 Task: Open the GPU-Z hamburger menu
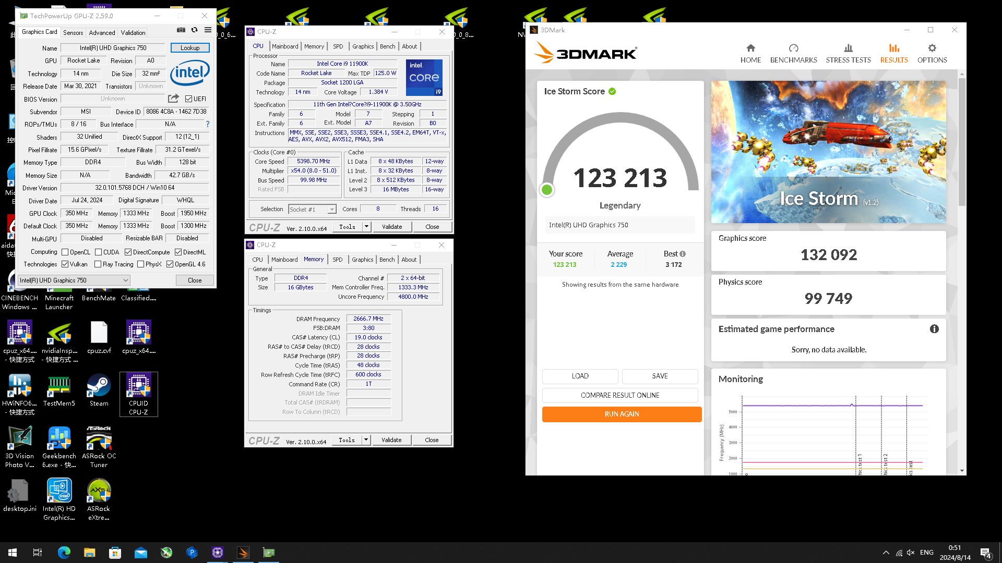pyautogui.click(x=208, y=30)
